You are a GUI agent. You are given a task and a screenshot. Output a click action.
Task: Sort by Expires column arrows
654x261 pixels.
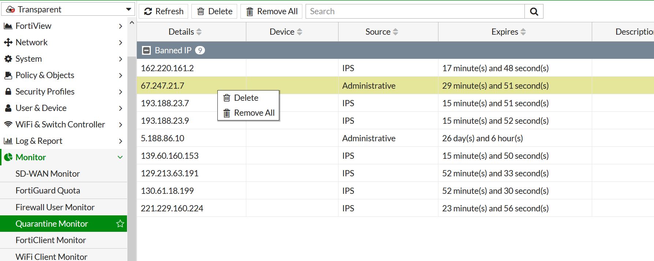pos(523,32)
